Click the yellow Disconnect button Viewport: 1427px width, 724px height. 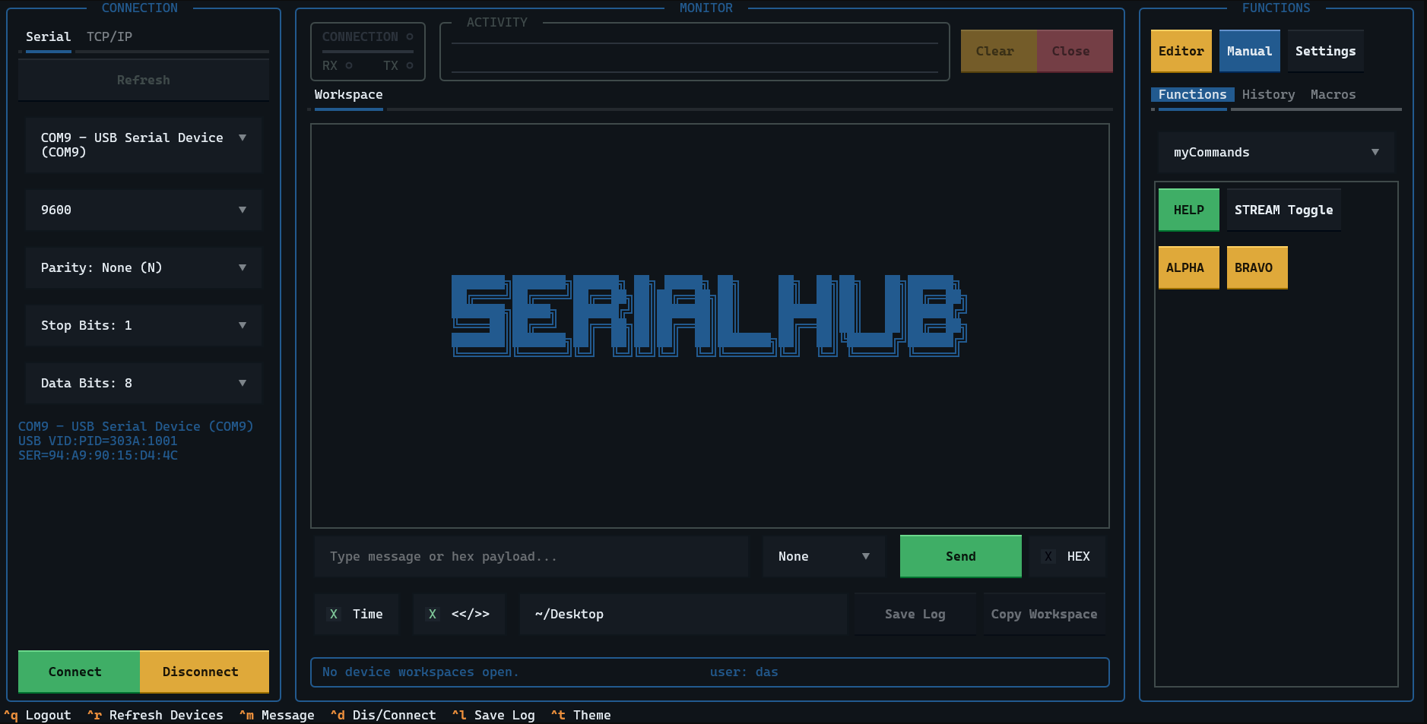pyautogui.click(x=205, y=672)
